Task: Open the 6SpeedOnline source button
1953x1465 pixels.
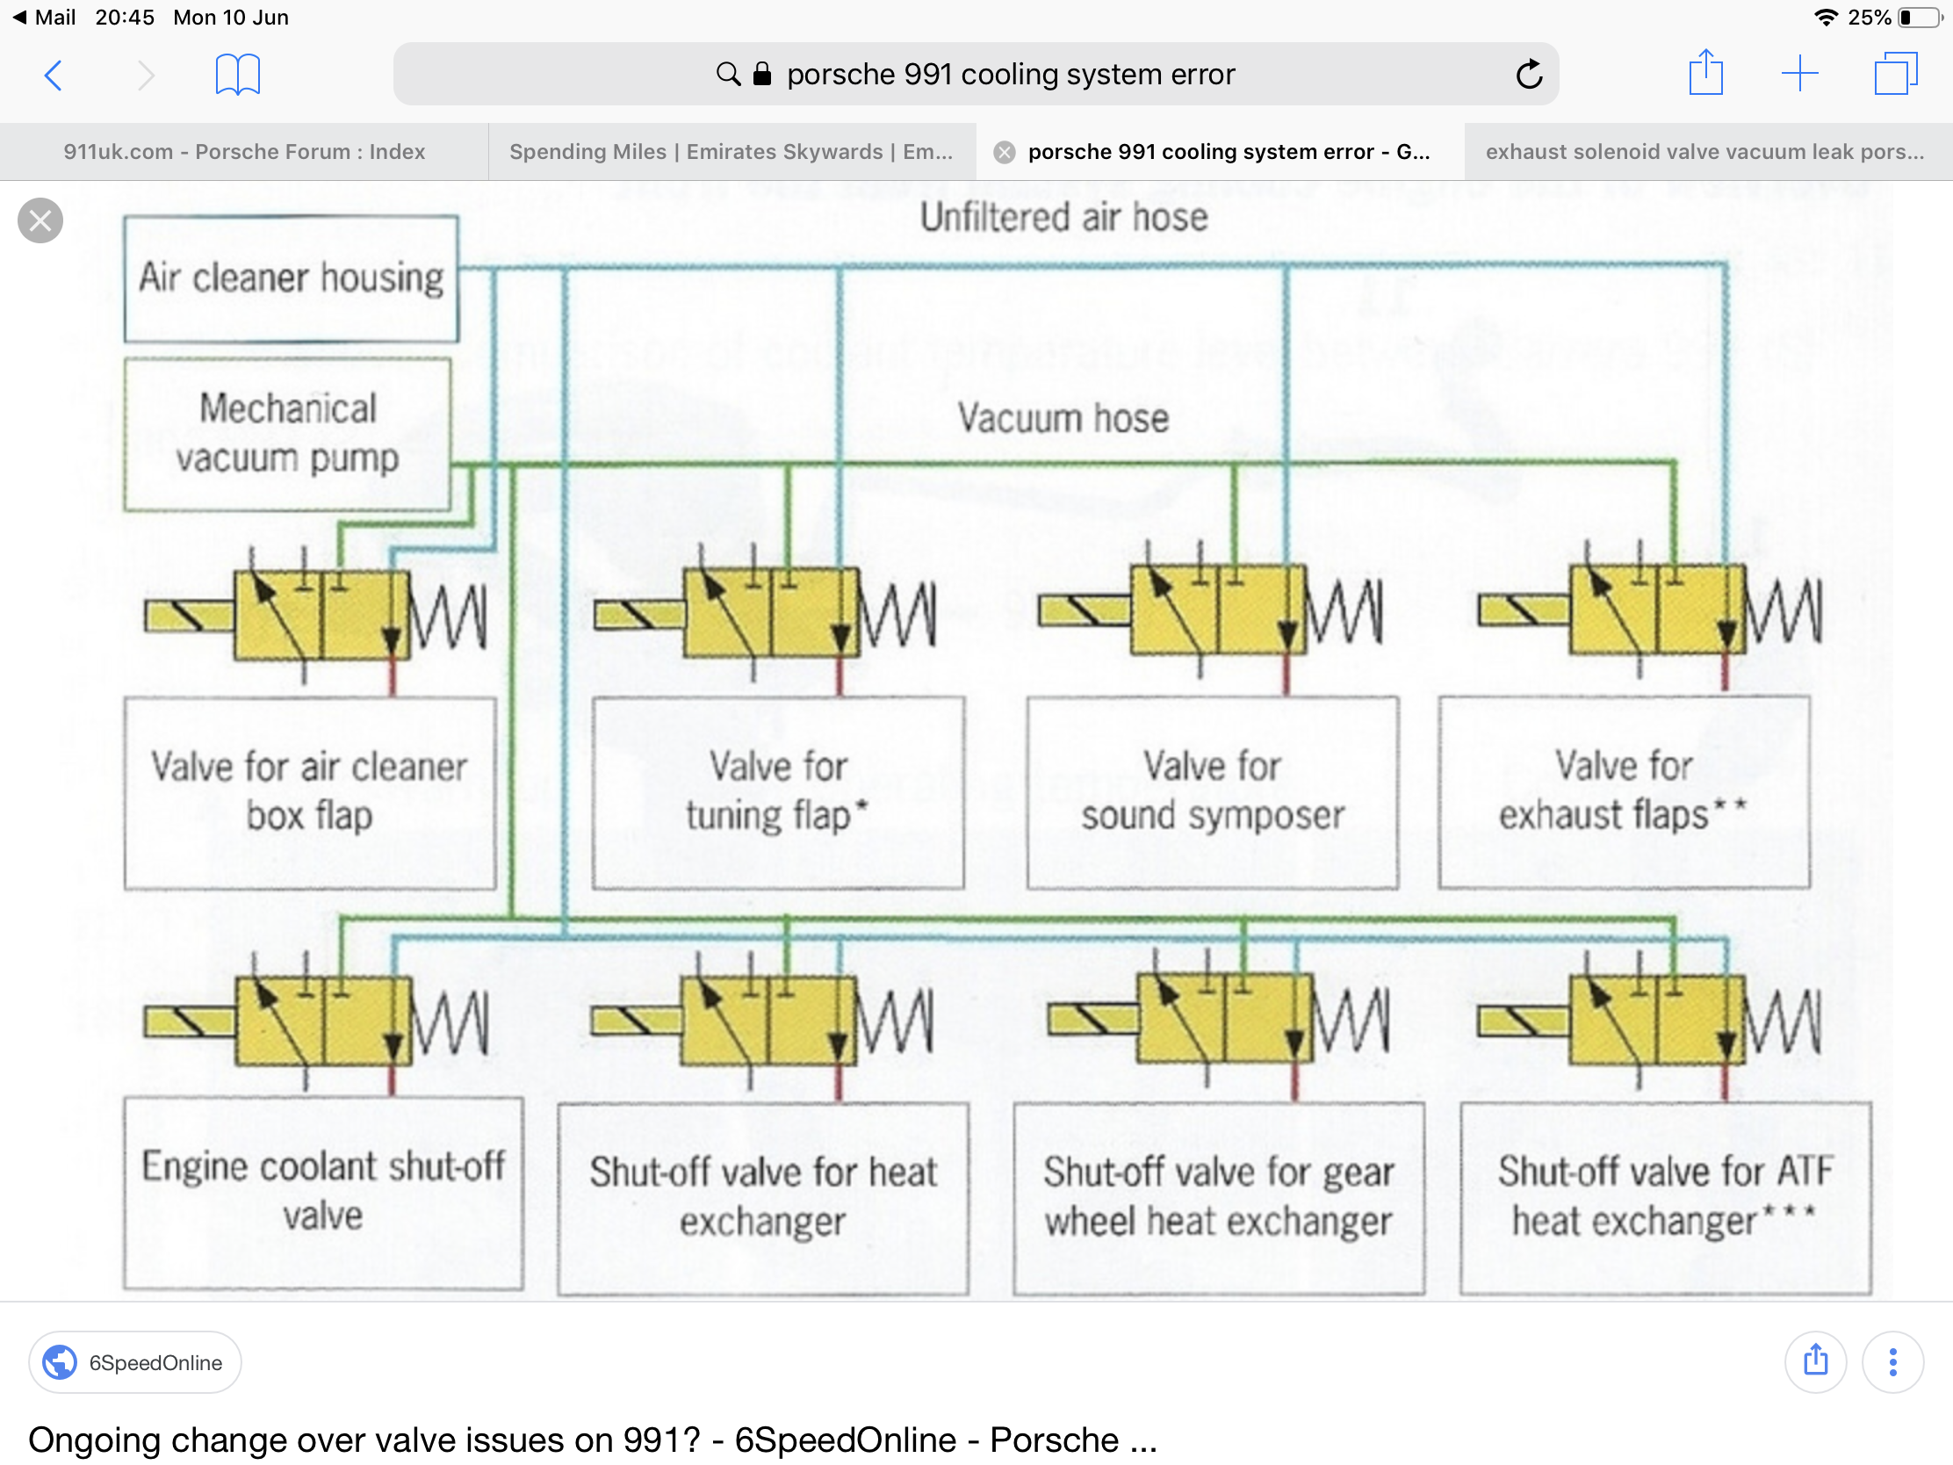Action: [135, 1361]
